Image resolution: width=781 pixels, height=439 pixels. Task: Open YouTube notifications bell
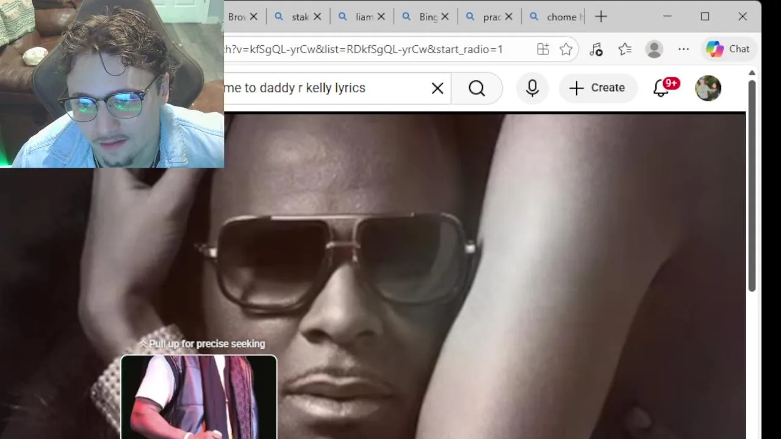pos(662,88)
